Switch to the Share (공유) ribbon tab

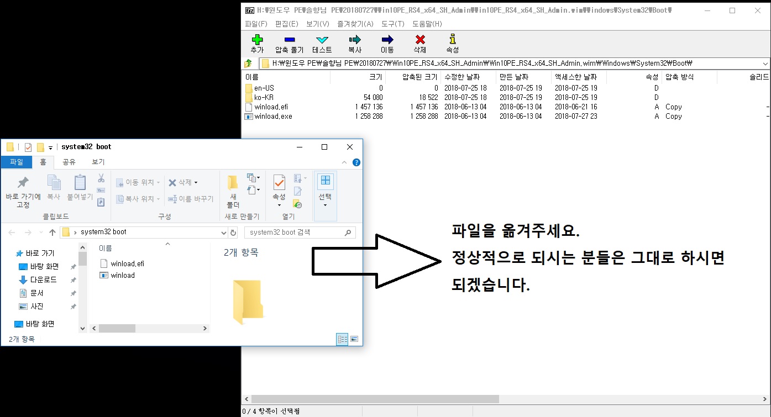pyautogui.click(x=69, y=162)
